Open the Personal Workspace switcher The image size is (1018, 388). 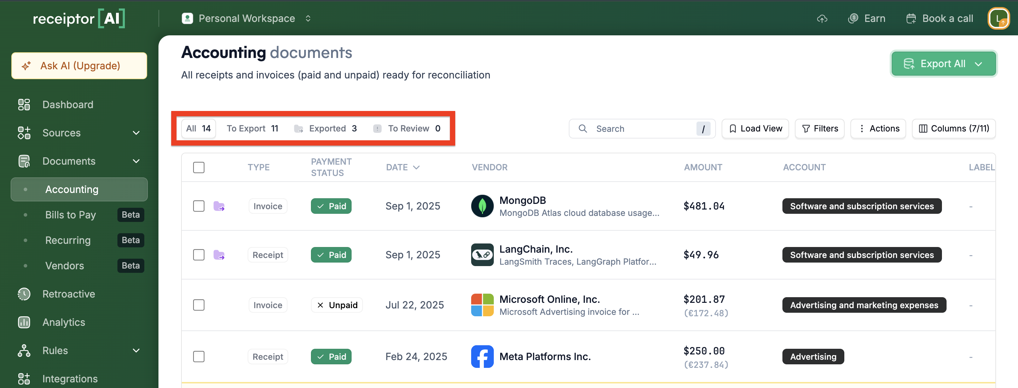pyautogui.click(x=247, y=18)
